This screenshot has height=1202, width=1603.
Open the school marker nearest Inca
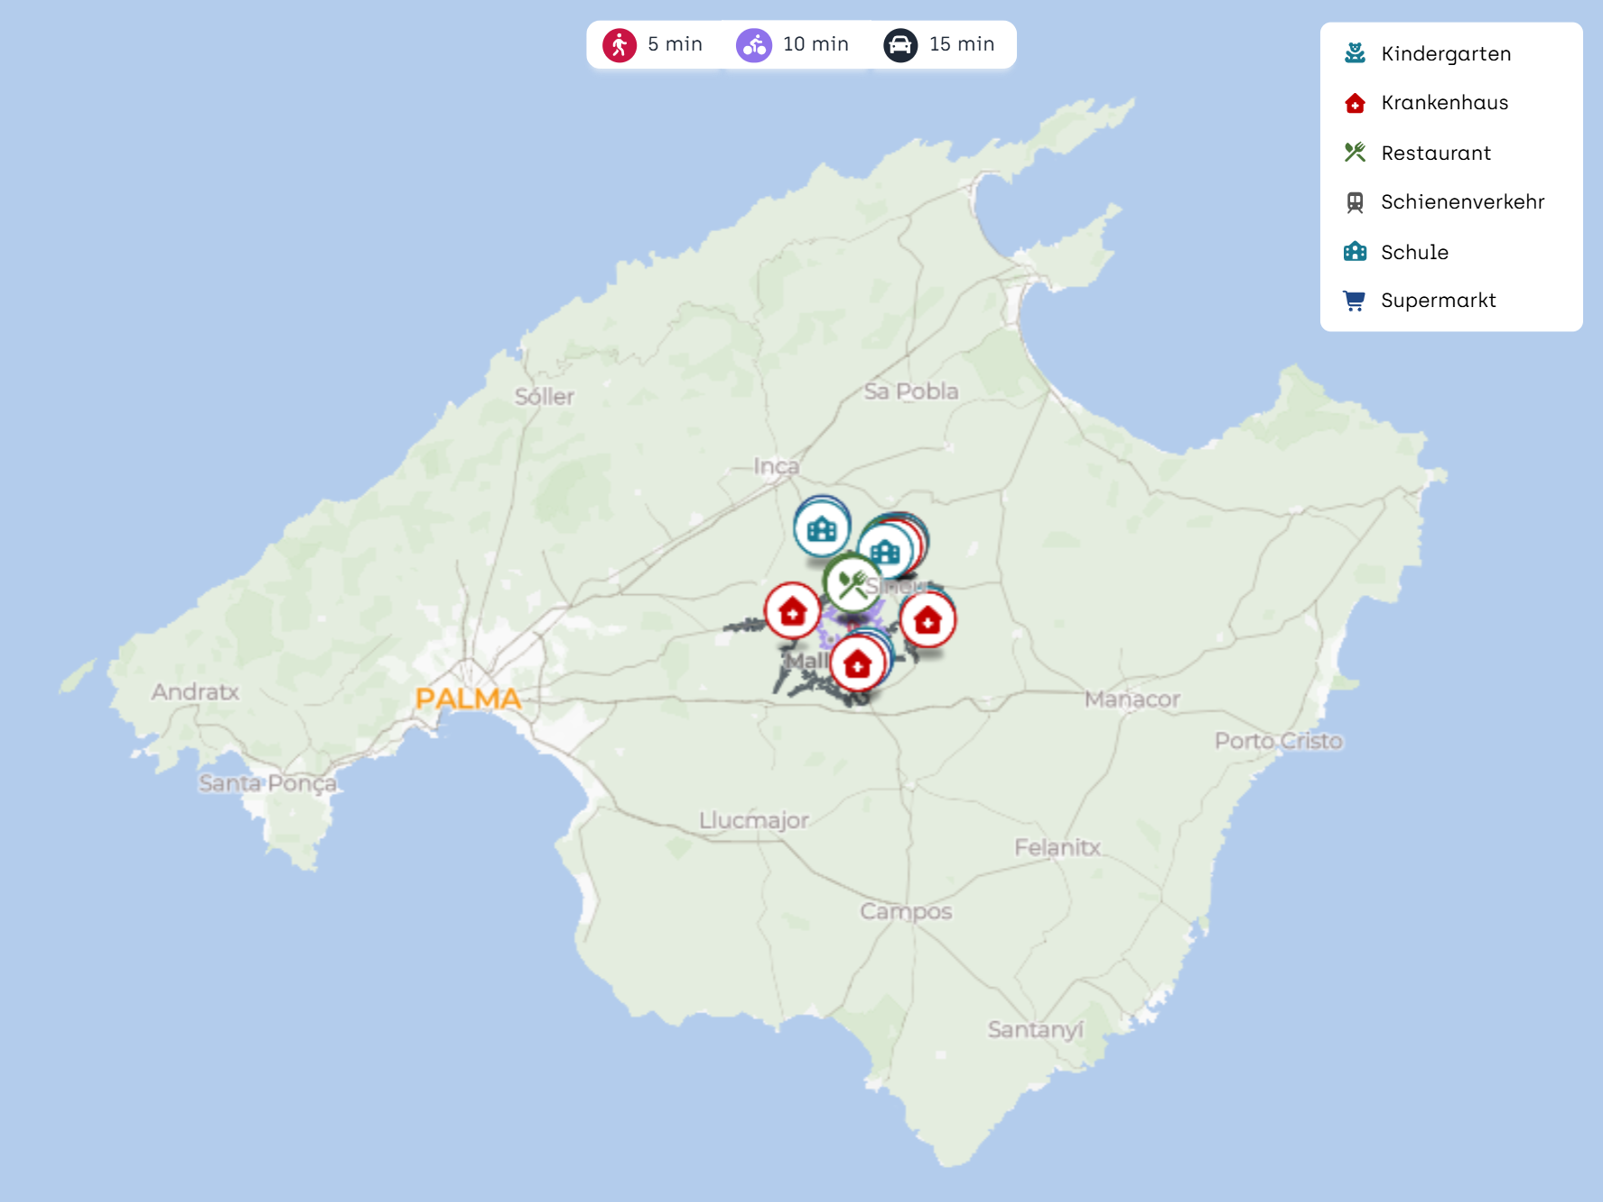tap(821, 528)
